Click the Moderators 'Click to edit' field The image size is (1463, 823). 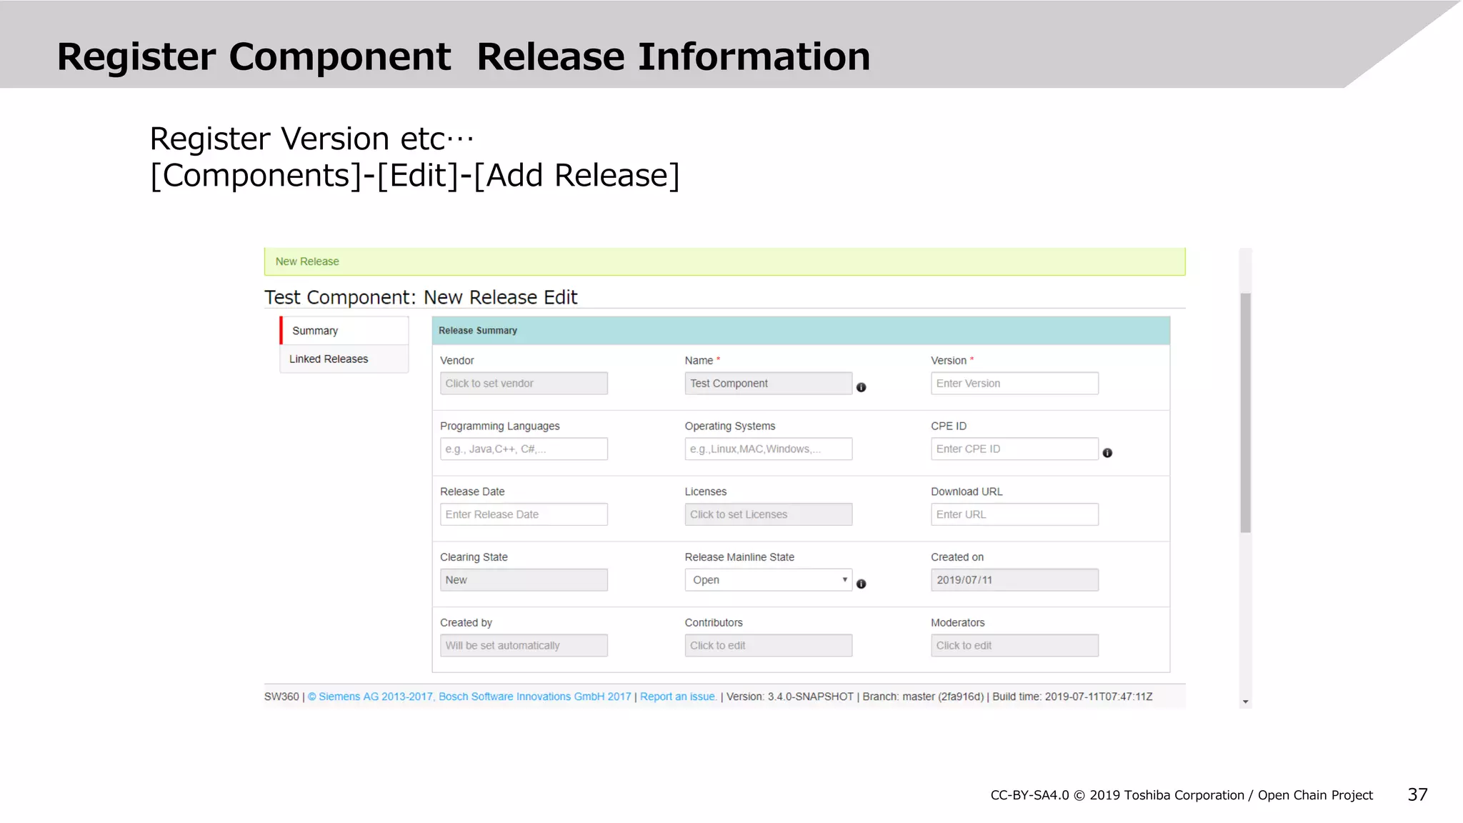click(x=1014, y=646)
